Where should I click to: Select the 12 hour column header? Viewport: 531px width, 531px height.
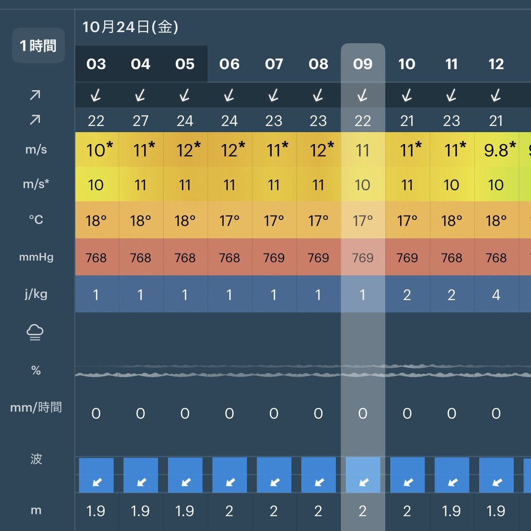pos(496,64)
